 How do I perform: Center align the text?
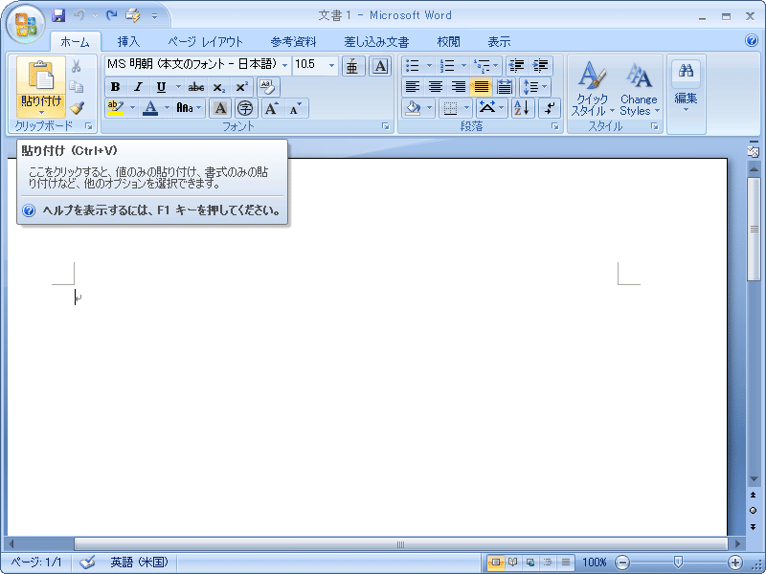coord(436,87)
